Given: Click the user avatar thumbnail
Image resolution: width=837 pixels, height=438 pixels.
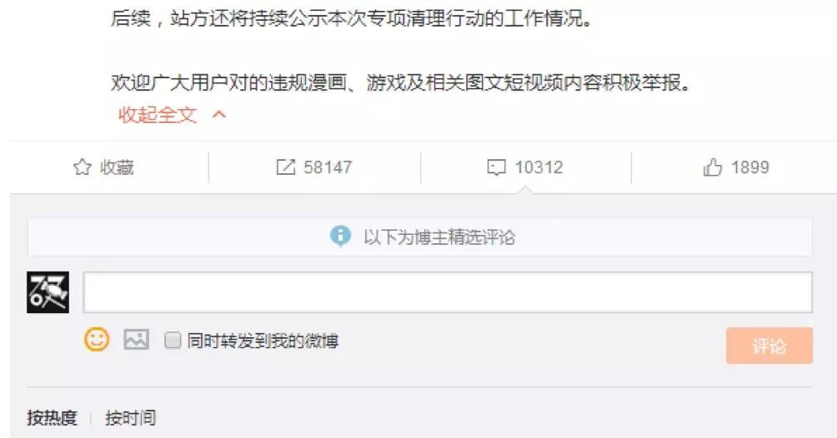Looking at the screenshot, I should coord(48,291).
